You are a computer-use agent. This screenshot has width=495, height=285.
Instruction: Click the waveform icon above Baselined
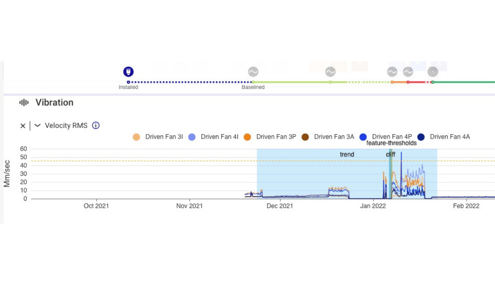[x=253, y=72]
